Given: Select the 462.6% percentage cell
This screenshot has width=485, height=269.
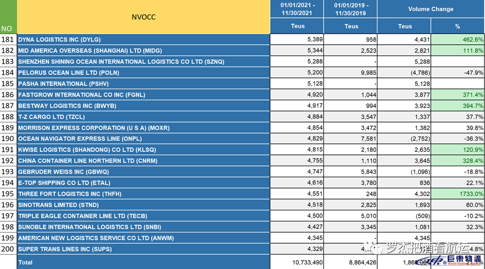Looking at the screenshot, I should click(458, 40).
